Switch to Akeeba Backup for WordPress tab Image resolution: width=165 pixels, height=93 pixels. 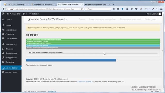point(43,5)
